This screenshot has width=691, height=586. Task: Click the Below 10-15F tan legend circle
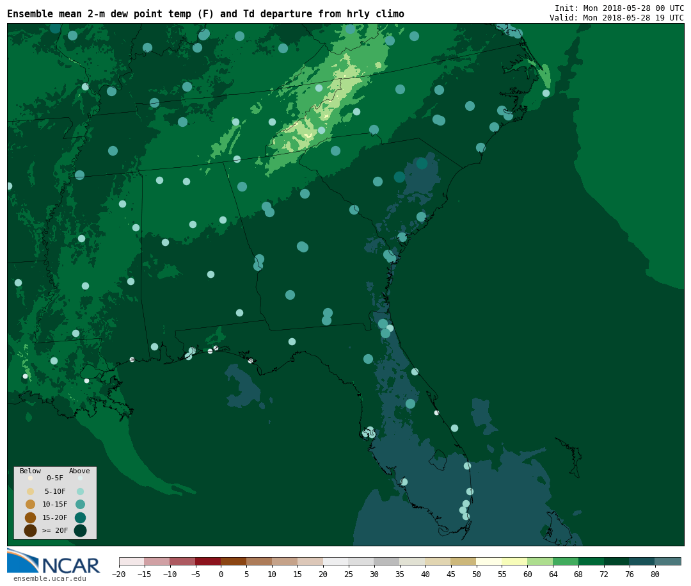tap(30, 504)
